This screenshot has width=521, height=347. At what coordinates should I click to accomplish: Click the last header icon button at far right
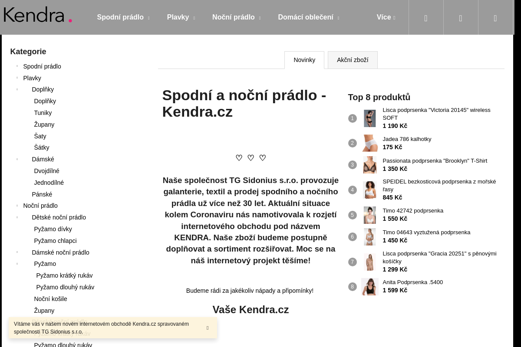click(x=495, y=17)
